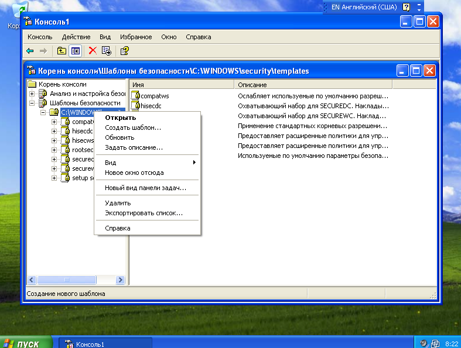Viewport: 461px width, 348px height.
Task: Expand the hisecws tree node
Action: click(54, 141)
